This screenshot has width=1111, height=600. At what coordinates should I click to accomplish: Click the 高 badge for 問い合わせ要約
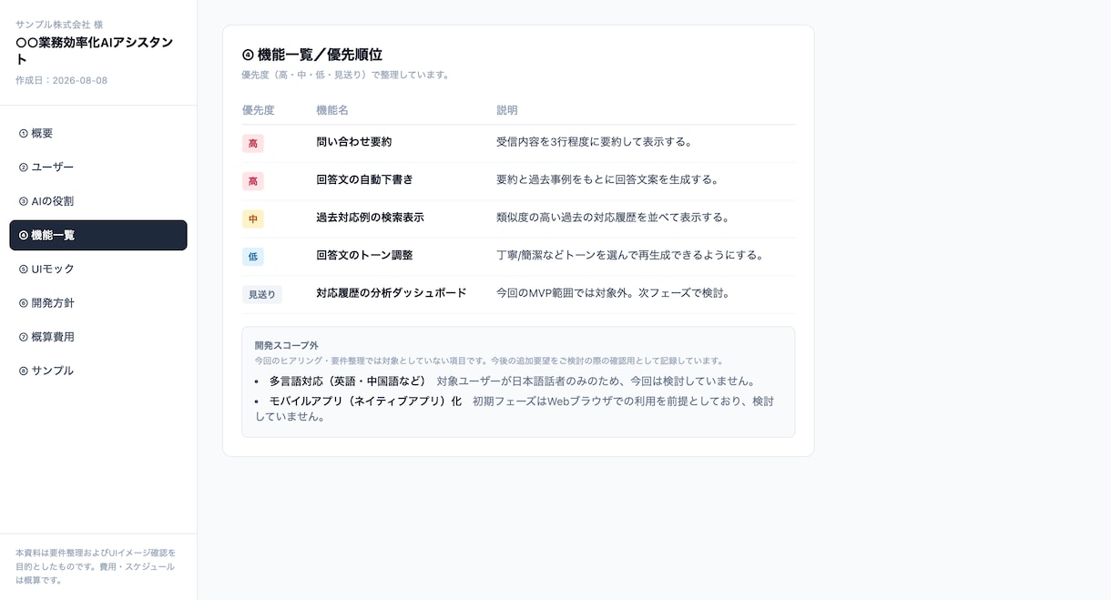[x=253, y=143]
